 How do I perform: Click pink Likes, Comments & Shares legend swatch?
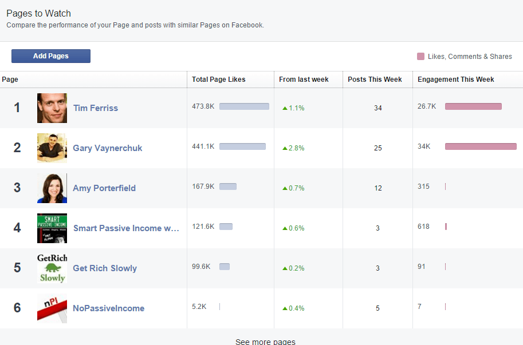coord(420,56)
